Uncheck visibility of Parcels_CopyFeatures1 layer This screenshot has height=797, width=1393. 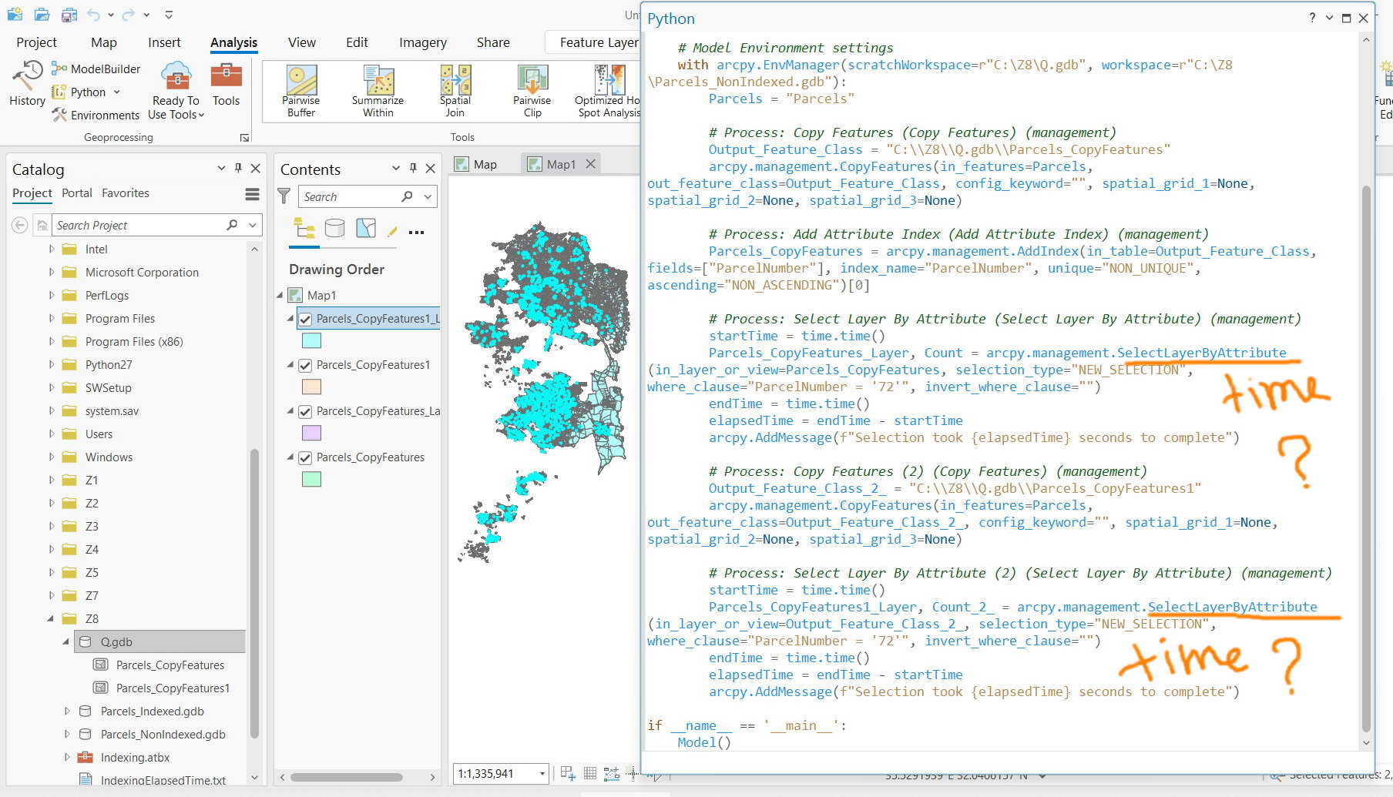[x=305, y=365]
